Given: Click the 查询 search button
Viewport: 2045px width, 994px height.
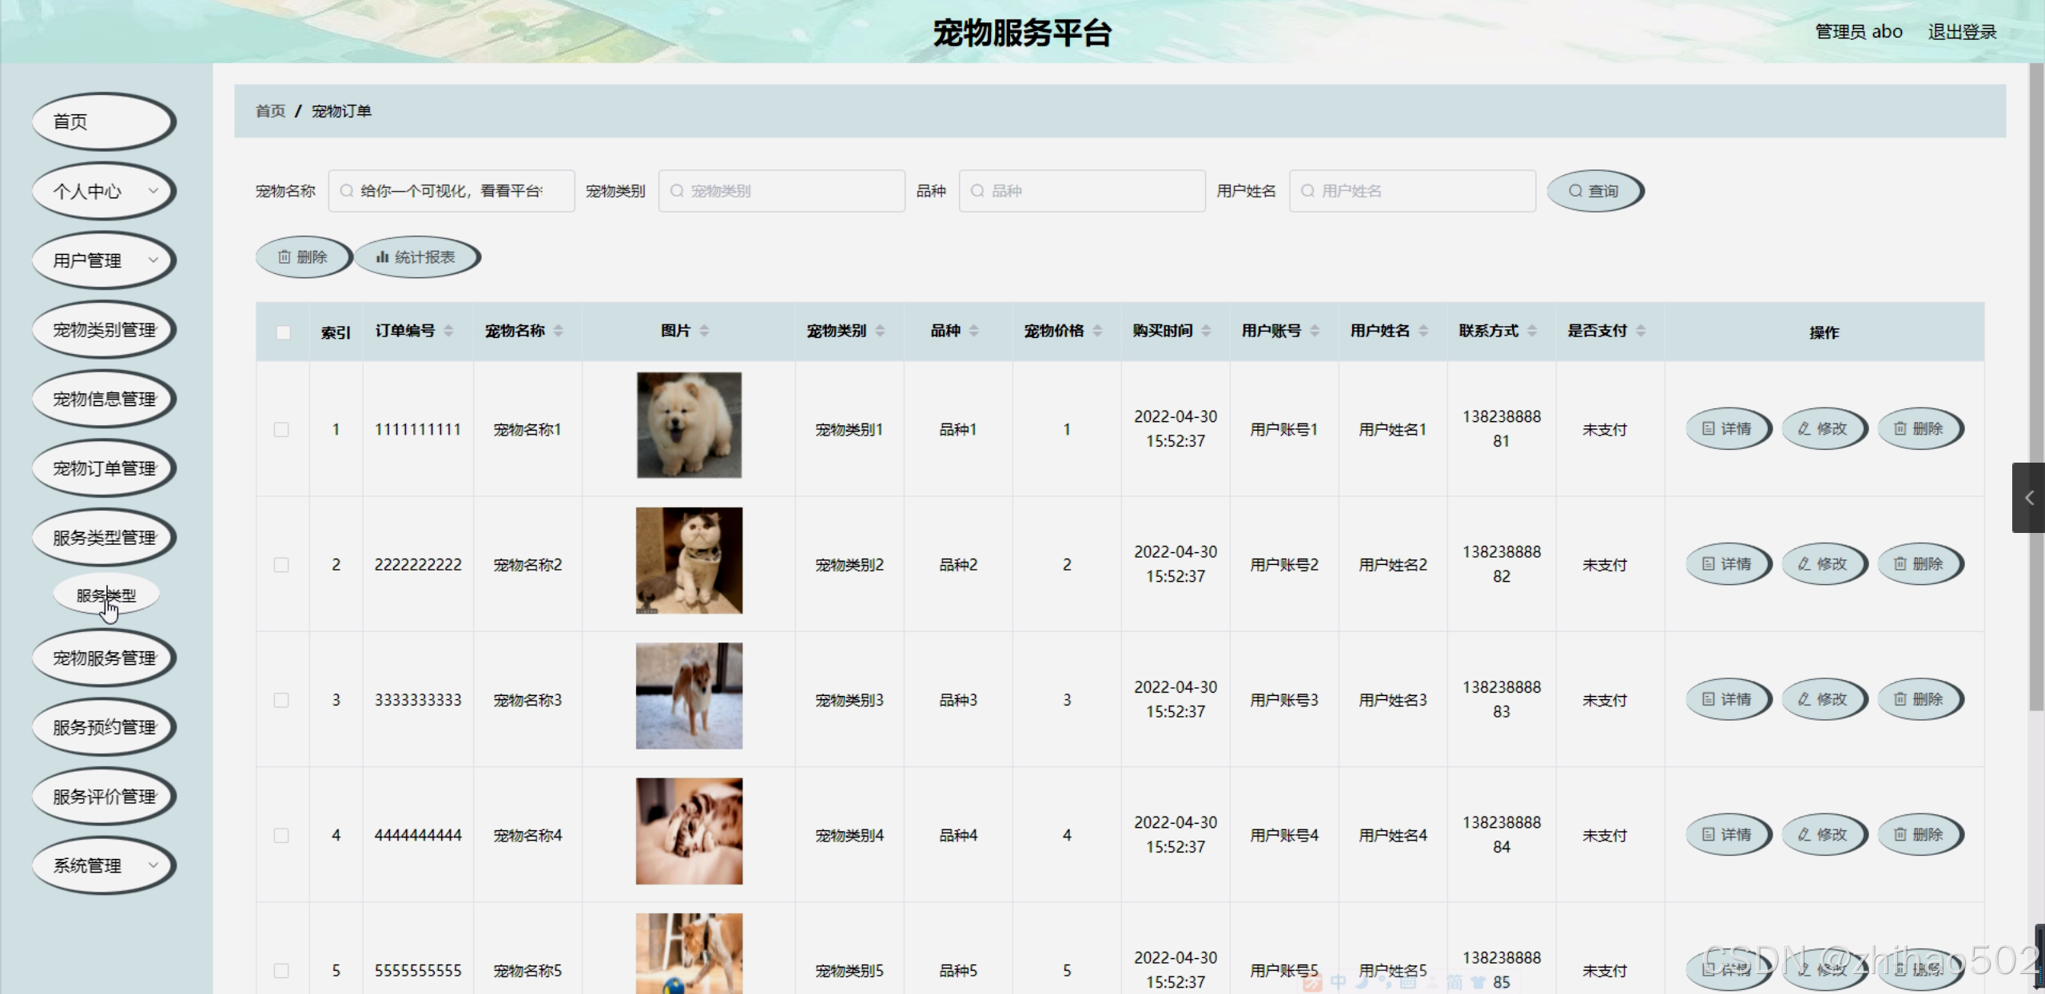Looking at the screenshot, I should pyautogui.click(x=1594, y=191).
